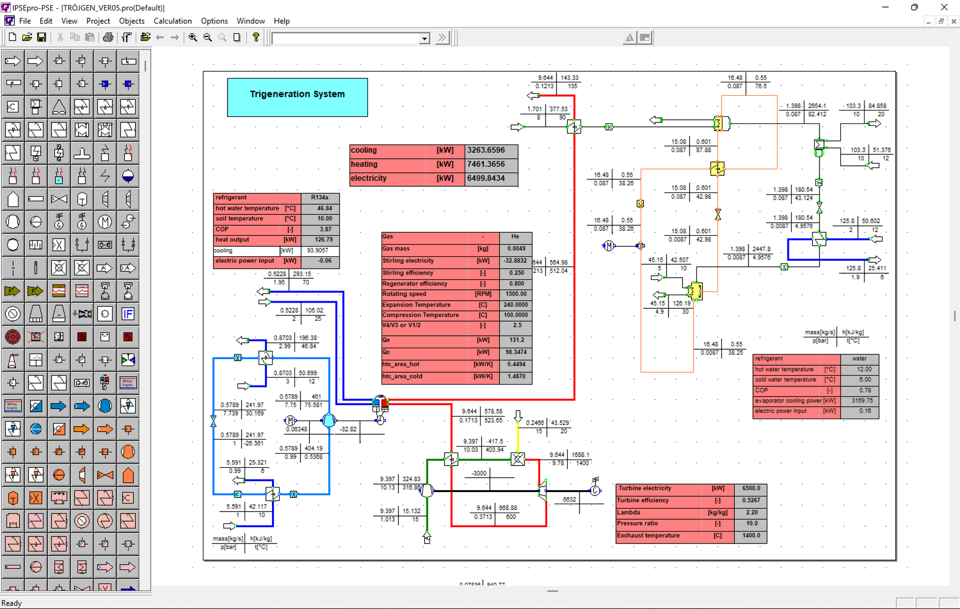
Task: Select the green-blue bowtie palette icon
Action: [x=128, y=360]
